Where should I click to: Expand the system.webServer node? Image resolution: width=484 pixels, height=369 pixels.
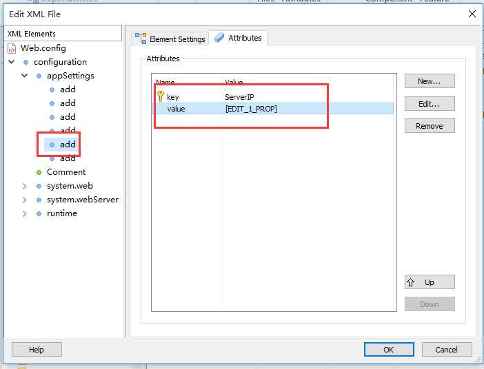pos(25,200)
